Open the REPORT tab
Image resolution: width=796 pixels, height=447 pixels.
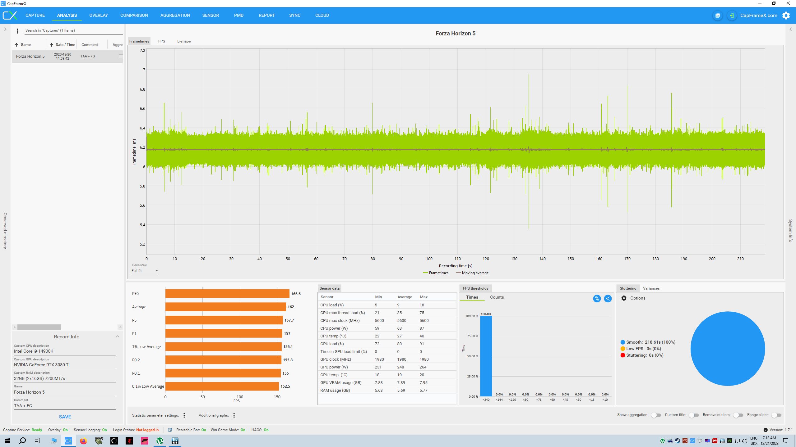pos(267,15)
